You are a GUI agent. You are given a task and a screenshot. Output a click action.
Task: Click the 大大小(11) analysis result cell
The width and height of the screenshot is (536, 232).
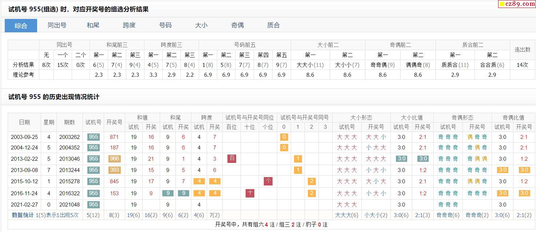click(x=310, y=65)
